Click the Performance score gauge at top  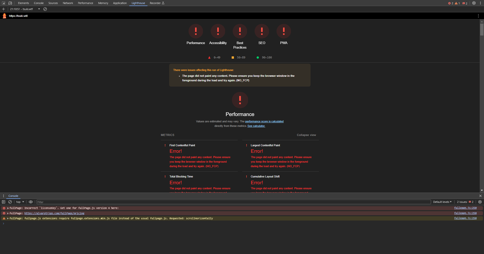point(196,31)
